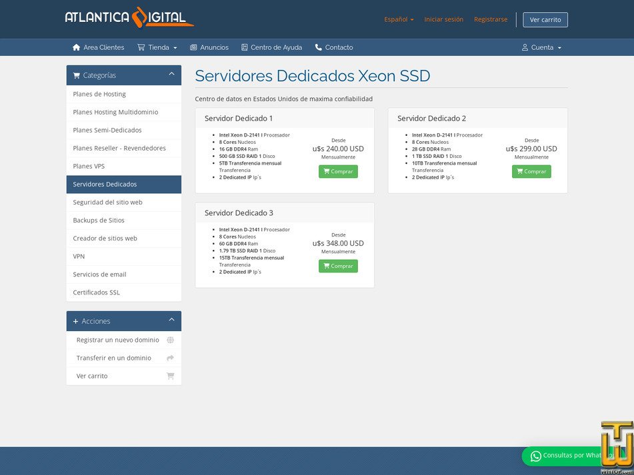Select Planes VPS category
Screen dimensions: 634x475
point(124,166)
